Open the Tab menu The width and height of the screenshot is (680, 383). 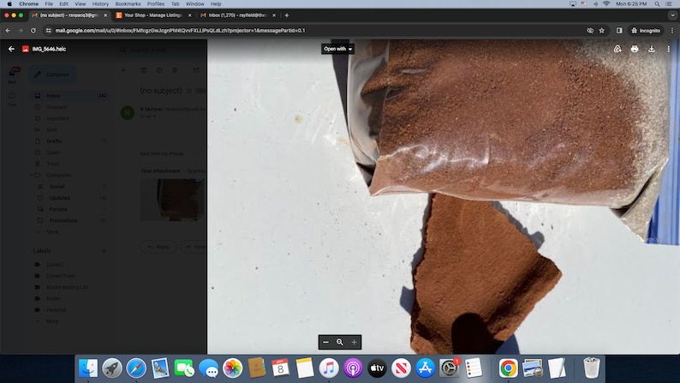(176, 4)
